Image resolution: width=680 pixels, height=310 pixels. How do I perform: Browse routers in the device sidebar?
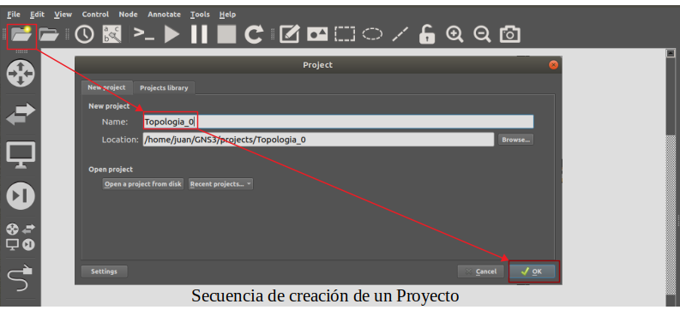click(x=21, y=73)
